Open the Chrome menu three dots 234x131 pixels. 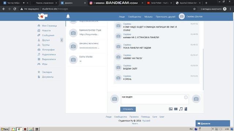(230, 9)
